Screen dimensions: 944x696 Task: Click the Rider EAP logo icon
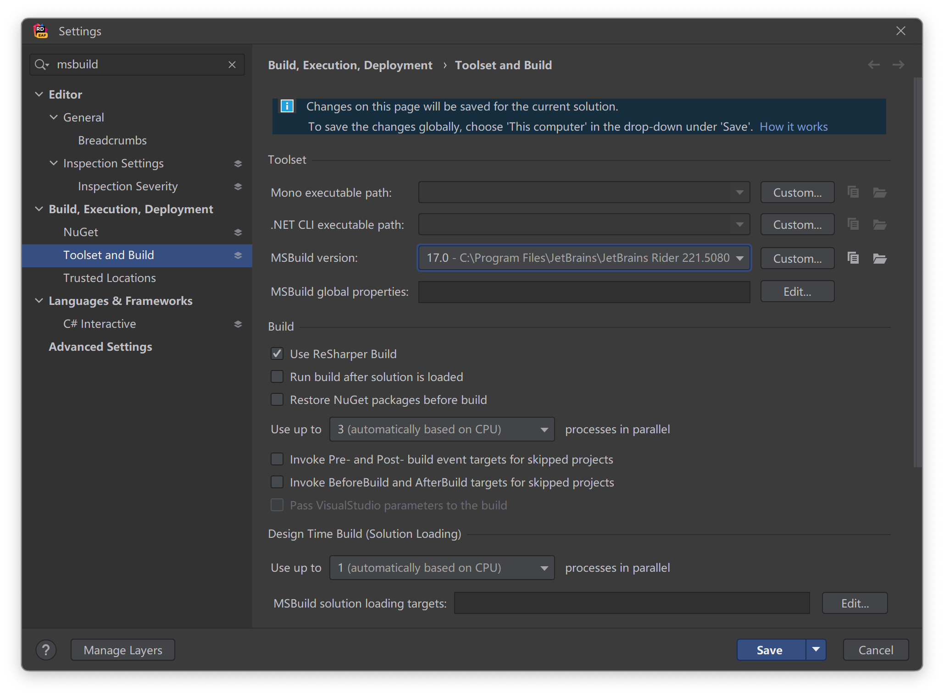point(41,31)
